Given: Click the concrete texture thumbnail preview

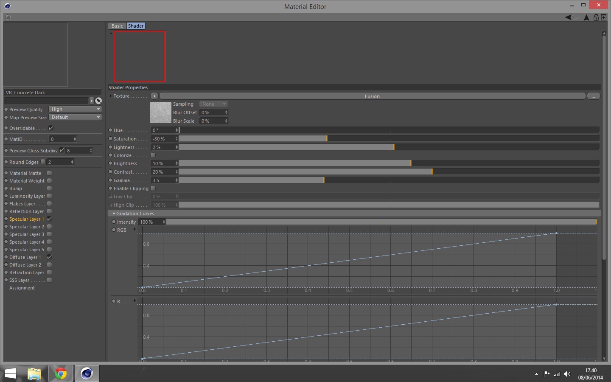Looking at the screenshot, I should 161,112.
